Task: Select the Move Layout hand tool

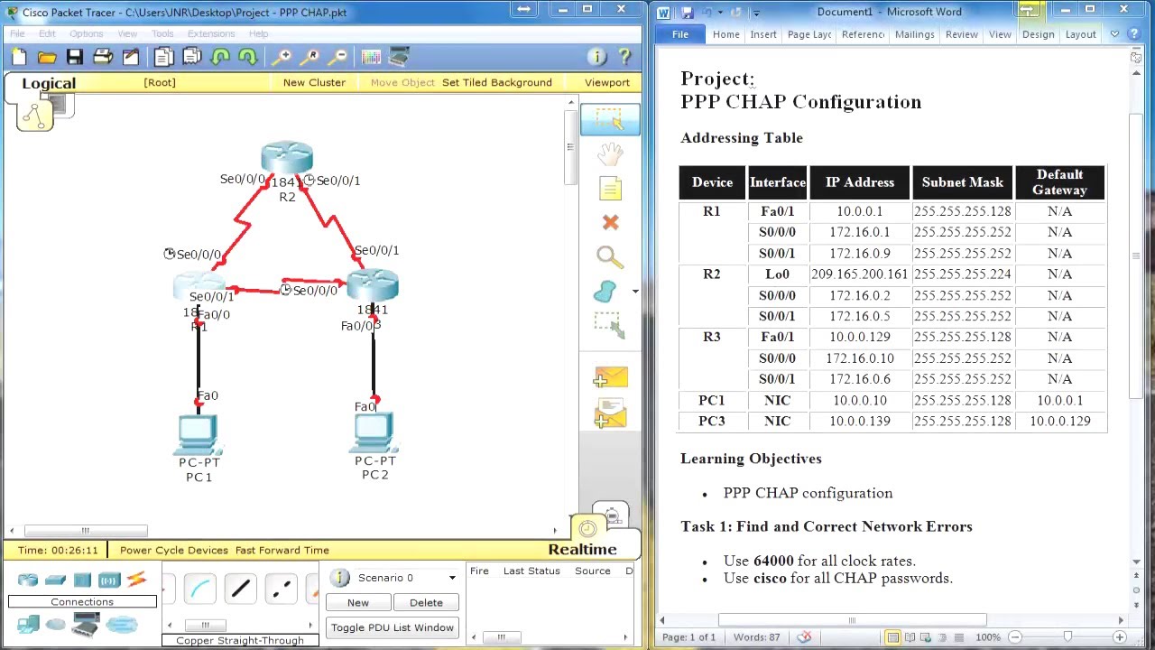Action: 610,153
